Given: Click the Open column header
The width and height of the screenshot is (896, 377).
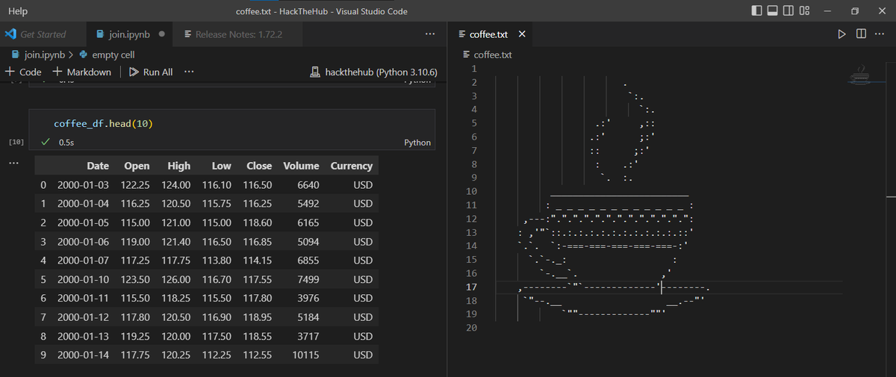Looking at the screenshot, I should 137,166.
